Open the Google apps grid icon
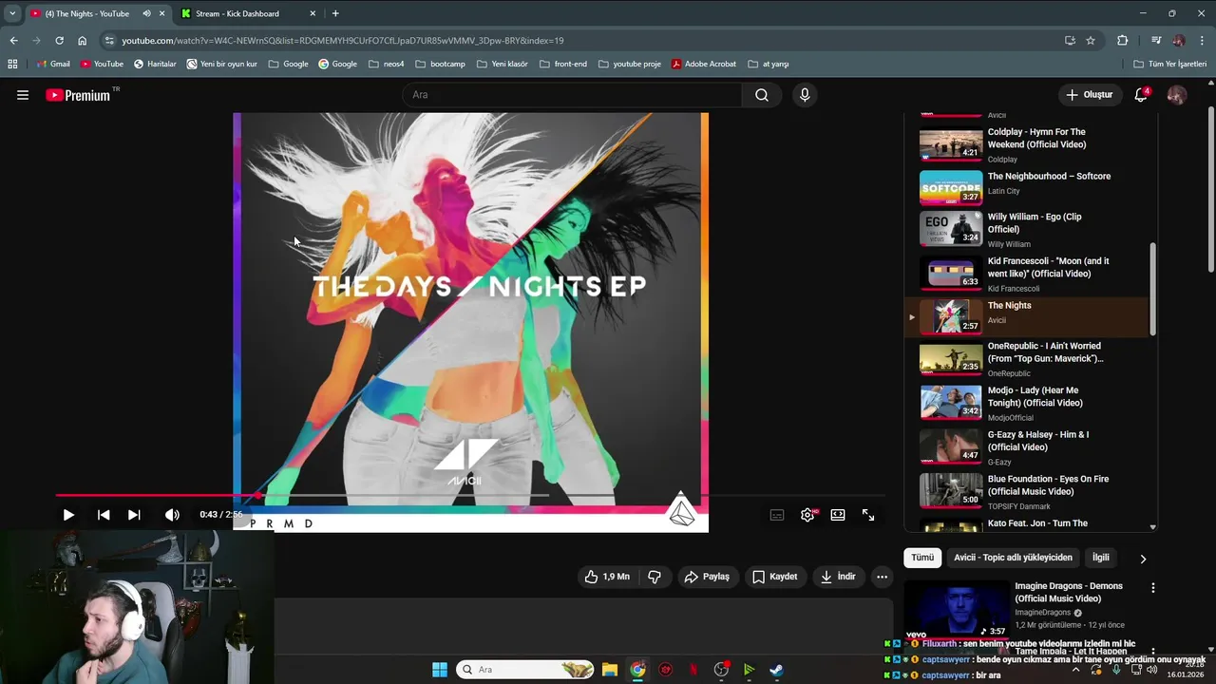The width and height of the screenshot is (1216, 684). click(12, 64)
